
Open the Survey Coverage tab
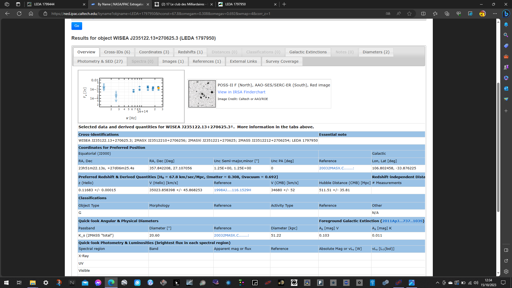pyautogui.click(x=282, y=61)
